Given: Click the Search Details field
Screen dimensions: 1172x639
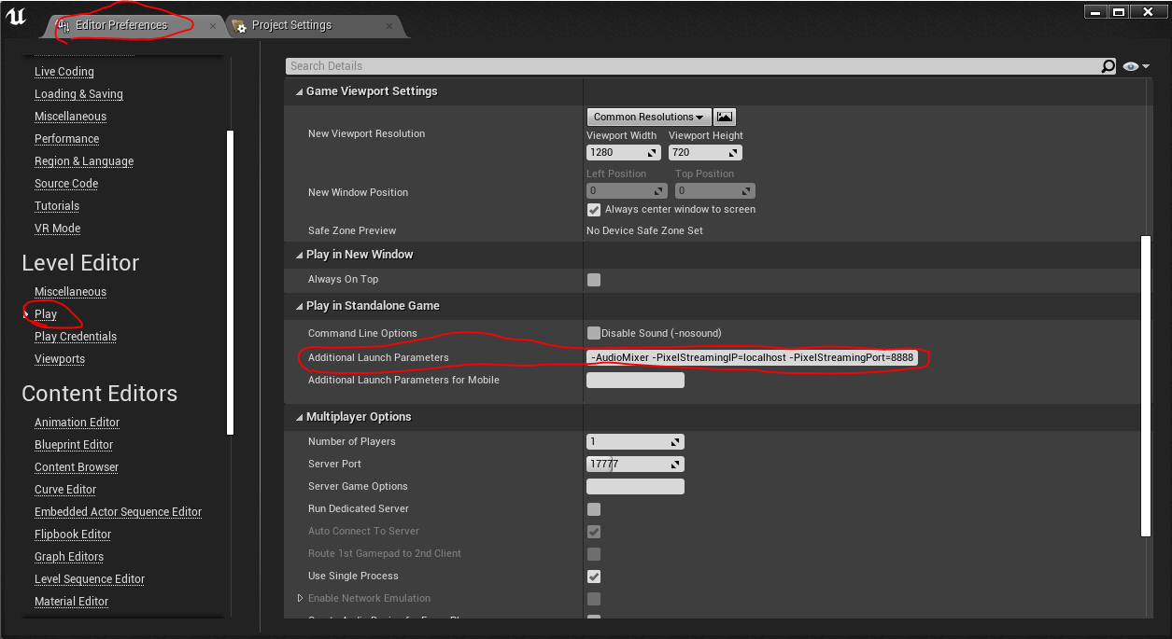Looking at the screenshot, I should click(693, 66).
